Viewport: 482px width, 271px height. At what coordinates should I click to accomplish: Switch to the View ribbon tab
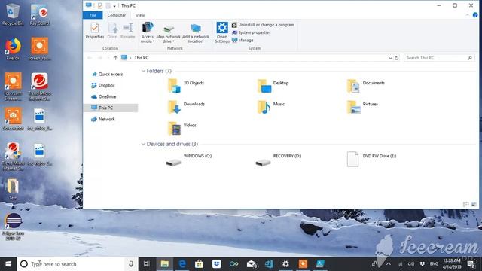tap(140, 15)
